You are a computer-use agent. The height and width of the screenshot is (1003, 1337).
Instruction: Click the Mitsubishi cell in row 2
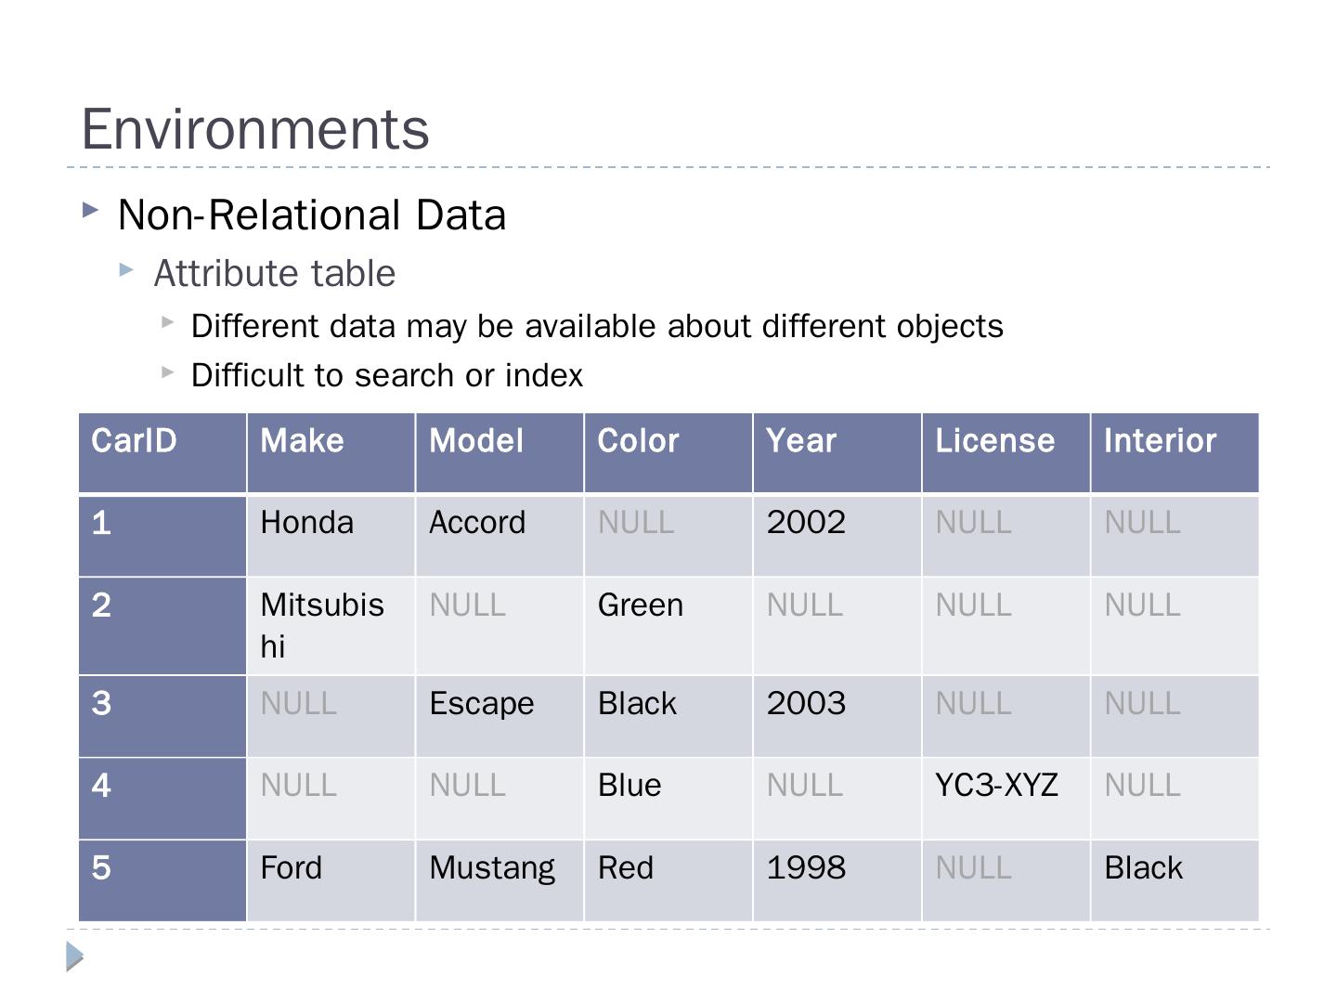pyautogui.click(x=321, y=624)
